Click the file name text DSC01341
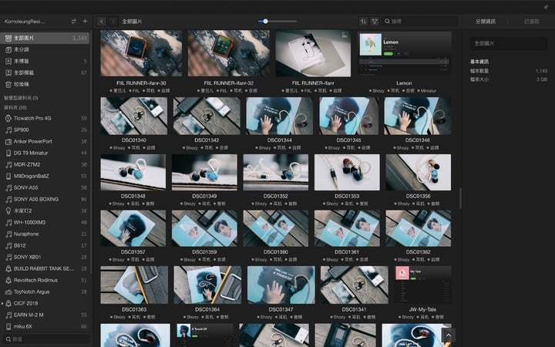Viewport: 555px width, 347px height. coord(354,309)
